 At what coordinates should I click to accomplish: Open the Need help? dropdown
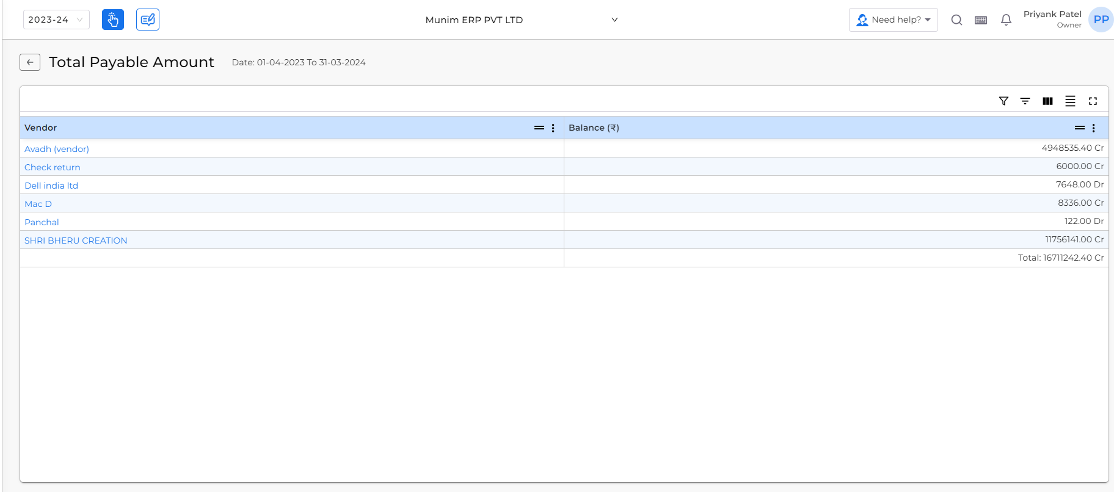click(x=894, y=20)
